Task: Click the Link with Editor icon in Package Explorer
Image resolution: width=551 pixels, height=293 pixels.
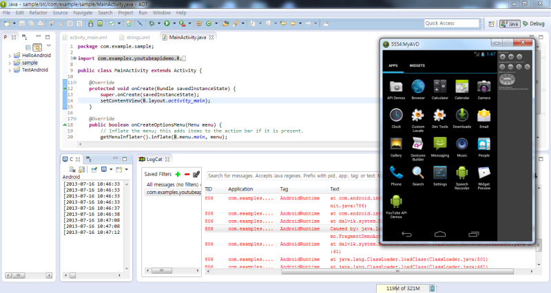Action: [x=37, y=47]
